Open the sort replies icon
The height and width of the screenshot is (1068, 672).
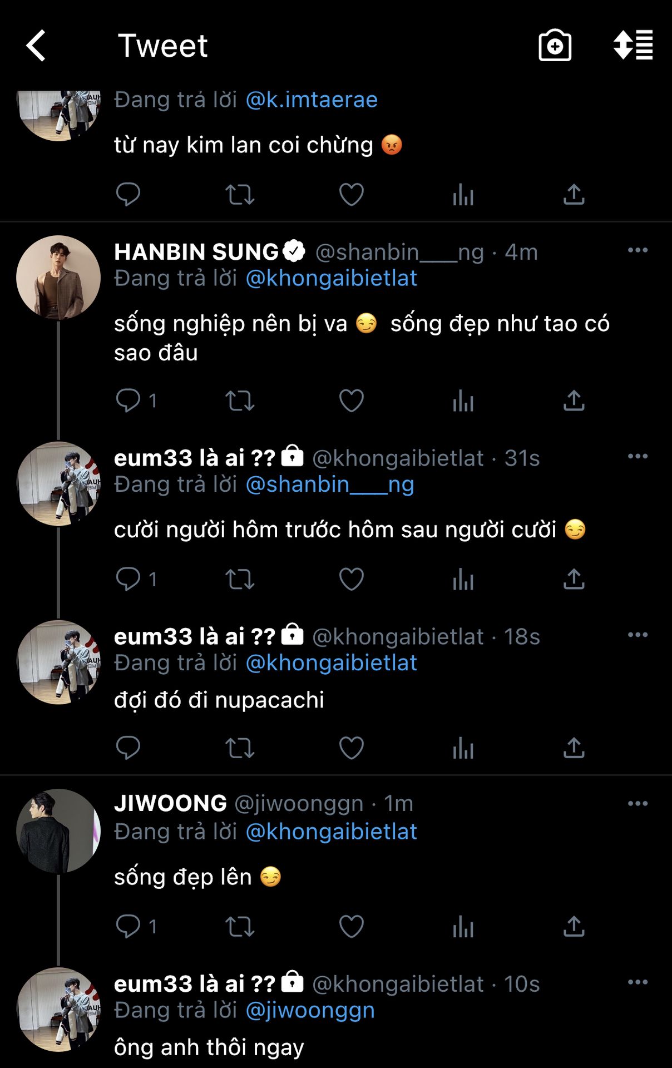pyautogui.click(x=633, y=46)
